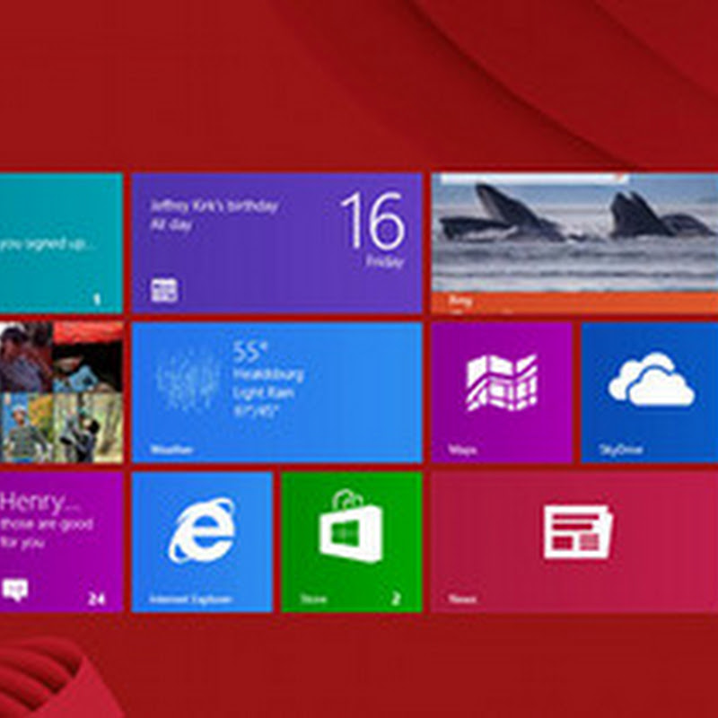Image resolution: width=718 pixels, height=718 pixels.
Task: Open the Photos collage tile
Action: (x=61, y=393)
